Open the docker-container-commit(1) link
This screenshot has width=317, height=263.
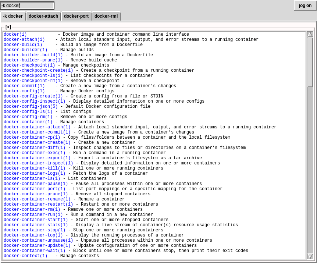pyautogui.click(x=37, y=132)
